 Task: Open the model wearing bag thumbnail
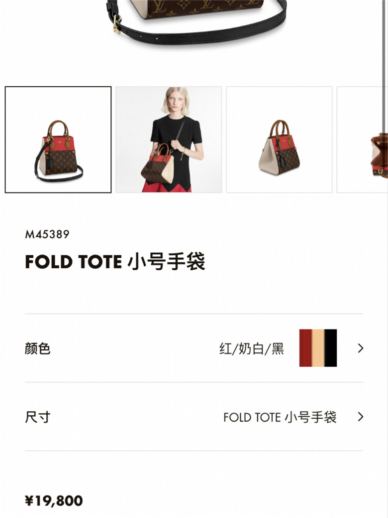[169, 140]
